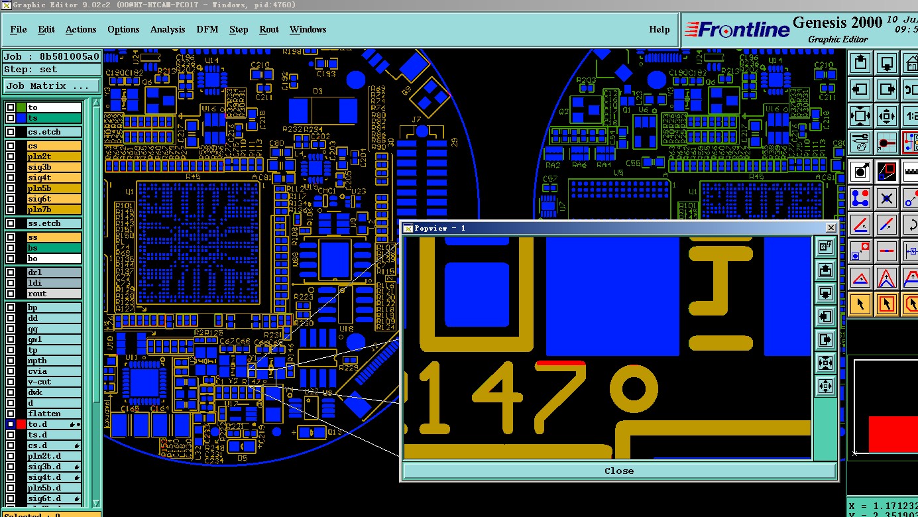Open the wrench and palette settings icon

coord(860,141)
